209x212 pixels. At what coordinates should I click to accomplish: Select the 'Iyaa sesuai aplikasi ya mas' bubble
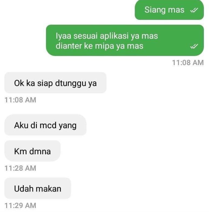pos(125,40)
